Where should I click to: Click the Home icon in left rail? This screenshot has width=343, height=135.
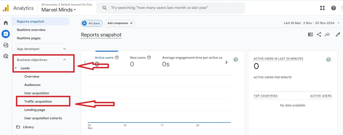(x=6, y=23)
